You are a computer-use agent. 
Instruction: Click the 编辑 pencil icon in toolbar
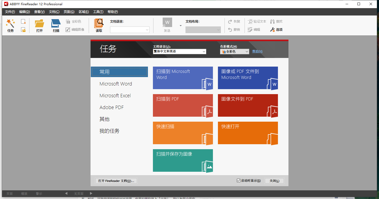tap(250, 30)
